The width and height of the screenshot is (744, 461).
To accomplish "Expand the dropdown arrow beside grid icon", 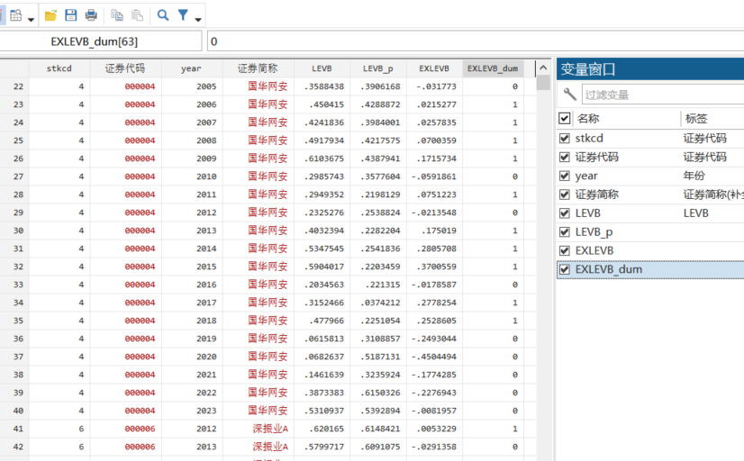I will click(x=31, y=18).
